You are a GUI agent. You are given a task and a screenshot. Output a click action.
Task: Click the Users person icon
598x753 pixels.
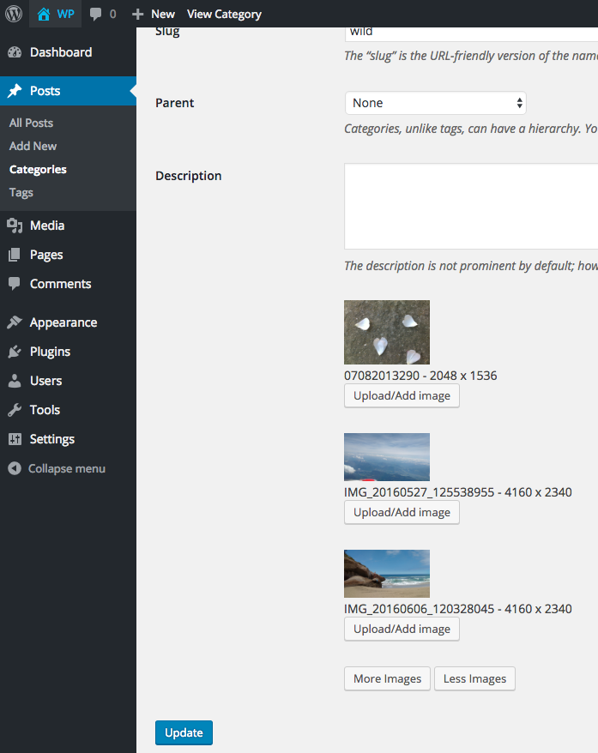(x=15, y=381)
